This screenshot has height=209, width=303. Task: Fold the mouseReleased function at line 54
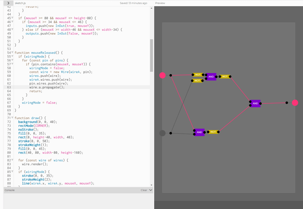pos(12,53)
